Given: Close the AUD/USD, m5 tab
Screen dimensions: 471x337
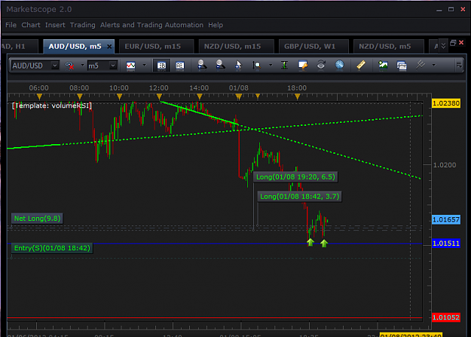Looking at the screenshot, I should coord(109,47).
